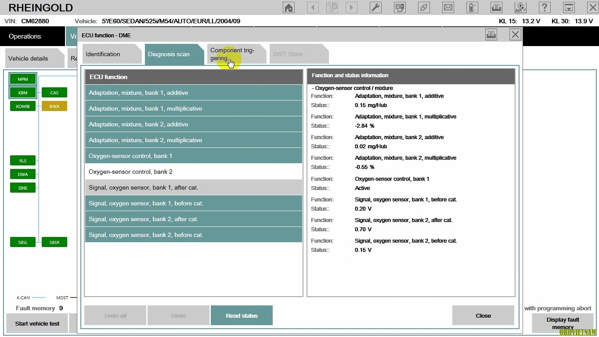Open the envelope feedback icon

448,7
